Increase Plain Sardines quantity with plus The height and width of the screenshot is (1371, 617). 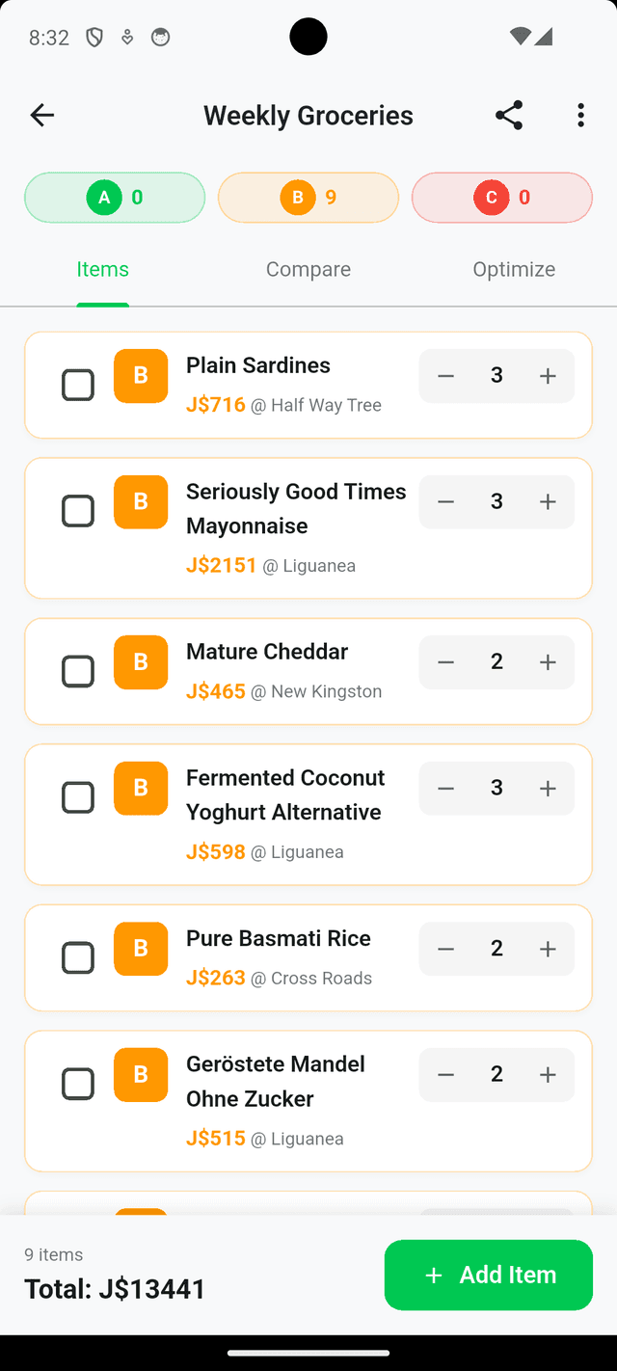click(548, 376)
